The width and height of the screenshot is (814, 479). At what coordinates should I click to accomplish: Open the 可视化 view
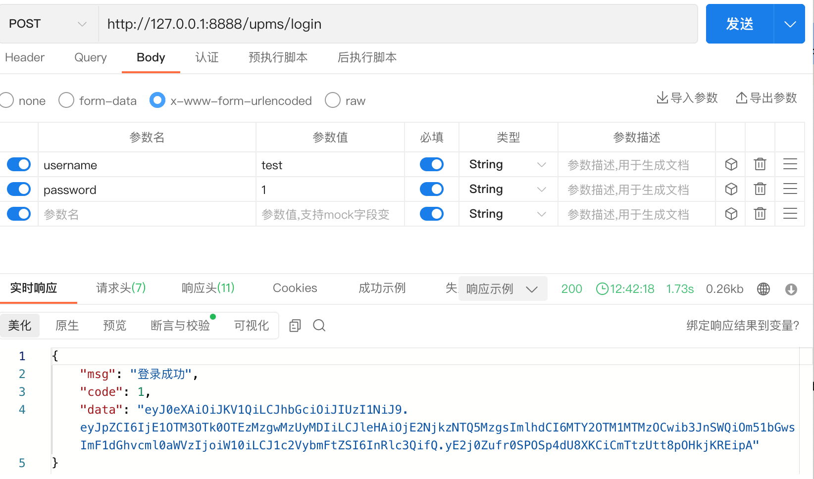tap(252, 325)
